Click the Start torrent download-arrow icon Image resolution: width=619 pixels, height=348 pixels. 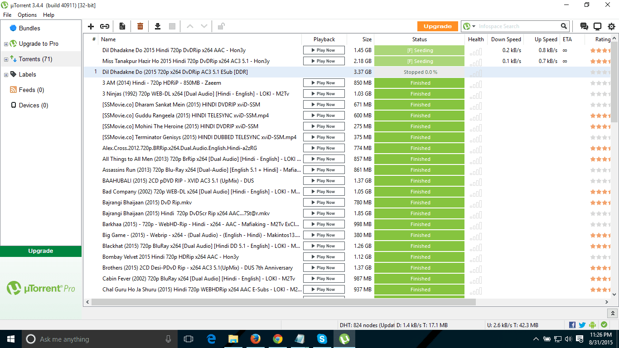coord(158,26)
